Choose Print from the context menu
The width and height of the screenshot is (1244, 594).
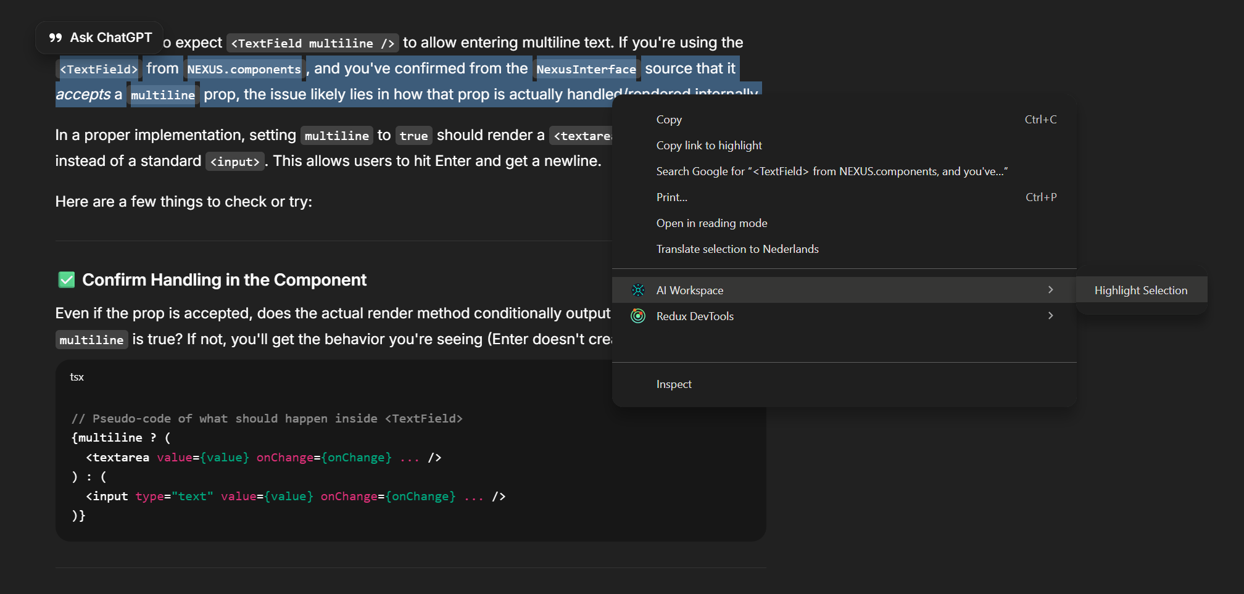point(671,197)
